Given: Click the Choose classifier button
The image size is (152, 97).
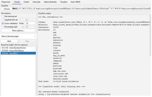Looking at the screenshot, I should 7,9.
